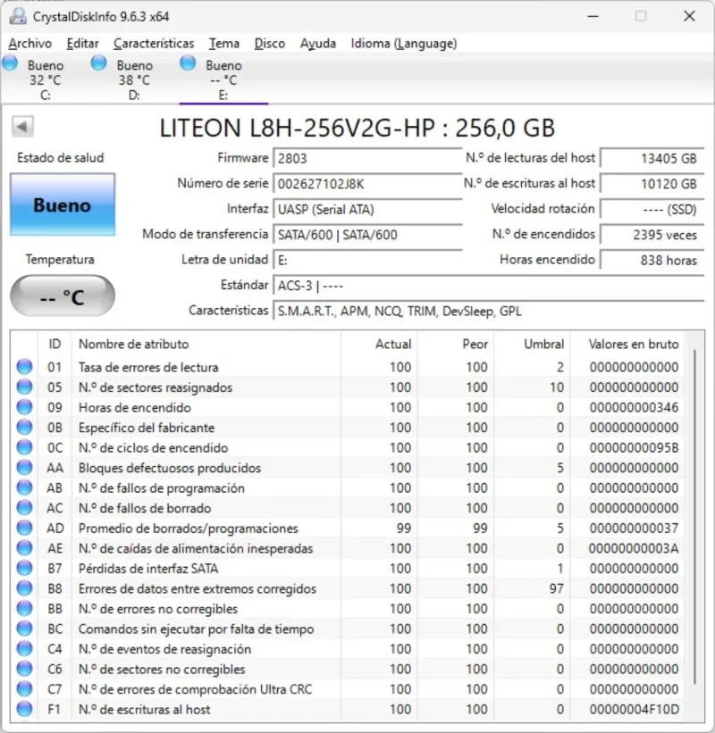Image resolution: width=715 pixels, height=733 pixels.
Task: Click the attribute list vertical scrollbar
Action: (694, 517)
